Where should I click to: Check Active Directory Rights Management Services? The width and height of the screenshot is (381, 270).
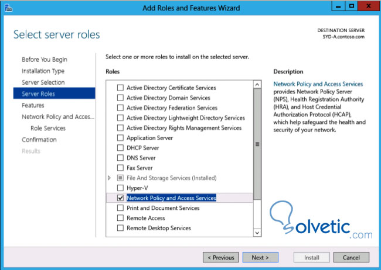[x=120, y=128]
